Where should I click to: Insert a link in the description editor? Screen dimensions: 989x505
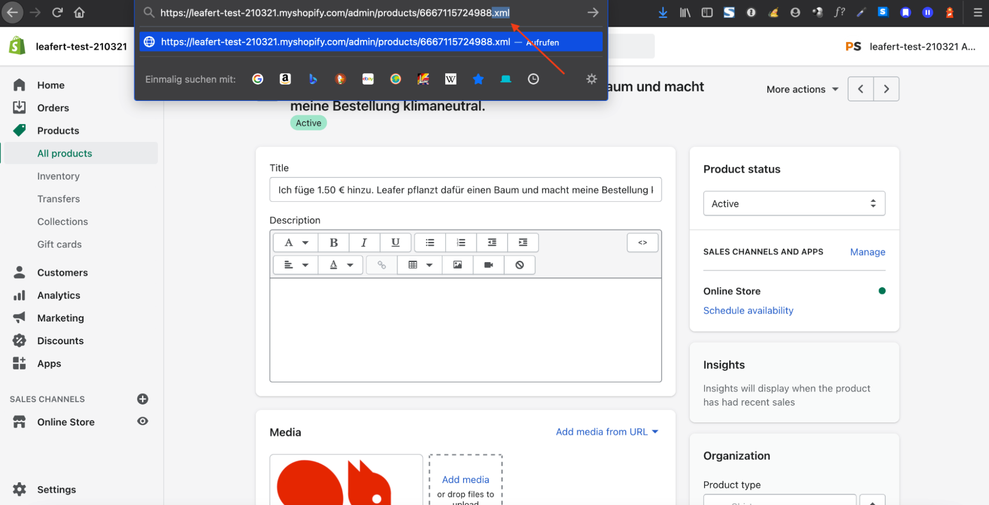pos(381,265)
